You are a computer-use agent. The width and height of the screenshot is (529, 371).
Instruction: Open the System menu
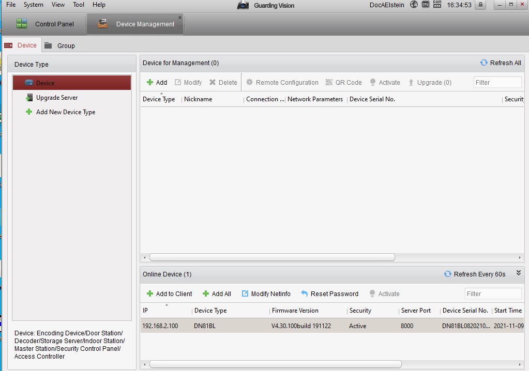coord(34,5)
